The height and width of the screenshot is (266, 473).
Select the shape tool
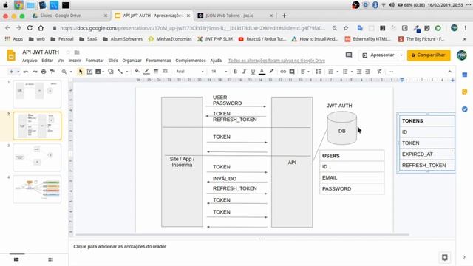[111, 72]
